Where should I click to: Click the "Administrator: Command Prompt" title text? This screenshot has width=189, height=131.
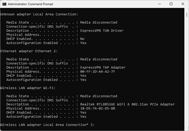point(31,4)
